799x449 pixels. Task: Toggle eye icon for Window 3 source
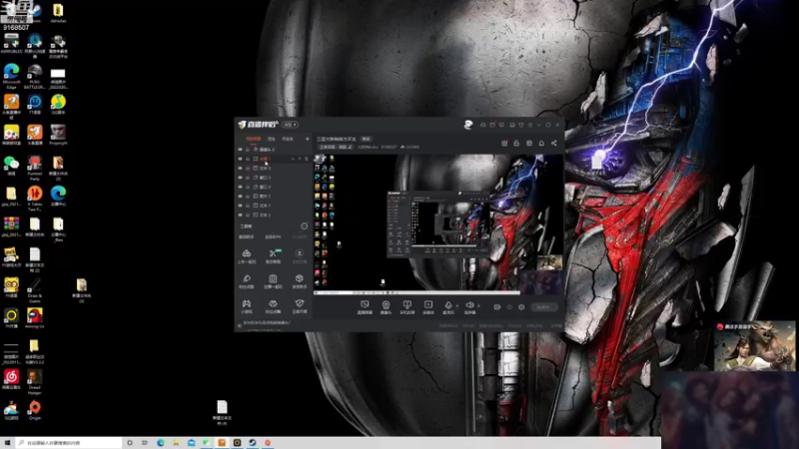[x=240, y=178]
